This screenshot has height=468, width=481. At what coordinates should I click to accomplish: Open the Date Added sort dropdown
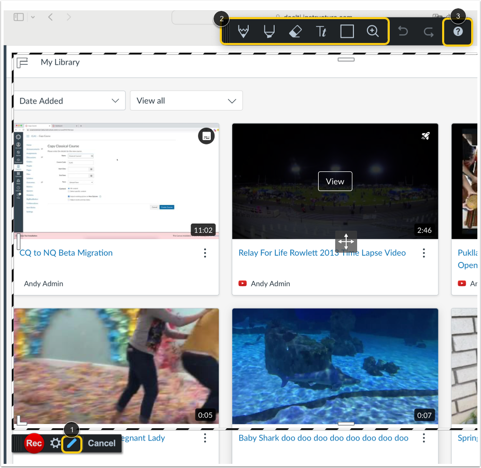(x=69, y=100)
